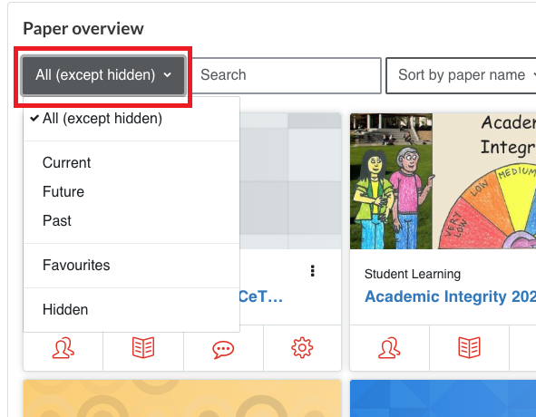Open gradebook icon on first paper card

[x=143, y=347]
